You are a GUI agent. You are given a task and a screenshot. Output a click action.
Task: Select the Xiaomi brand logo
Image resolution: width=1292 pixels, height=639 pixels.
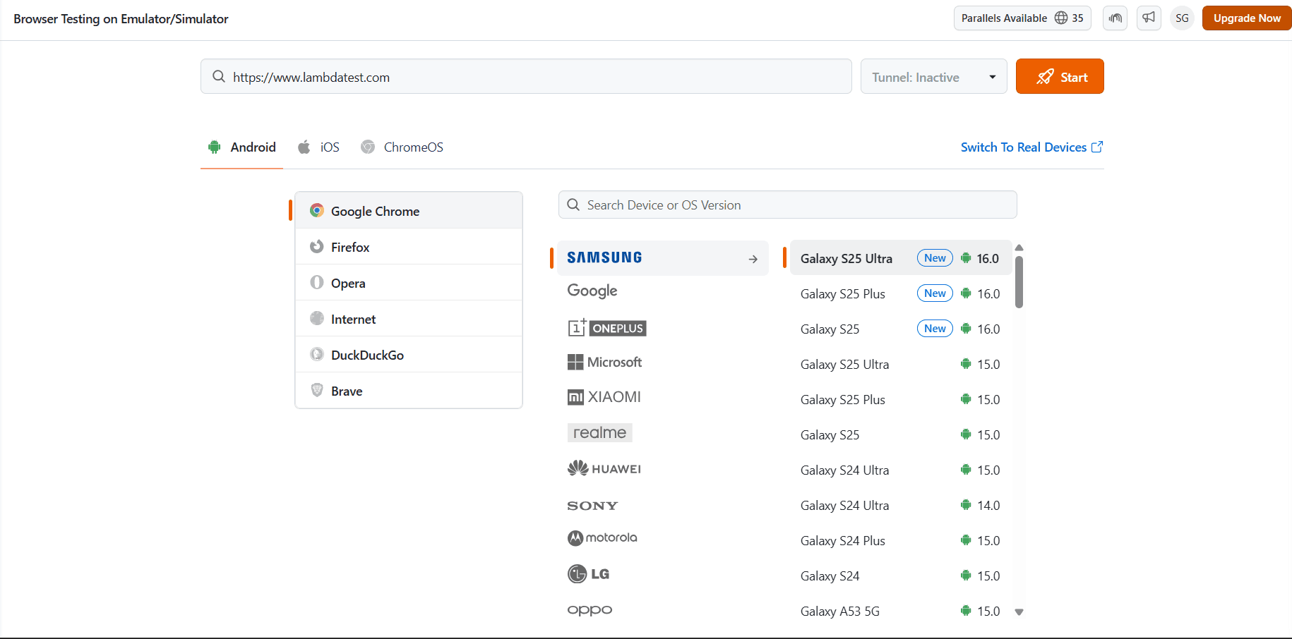click(x=604, y=397)
